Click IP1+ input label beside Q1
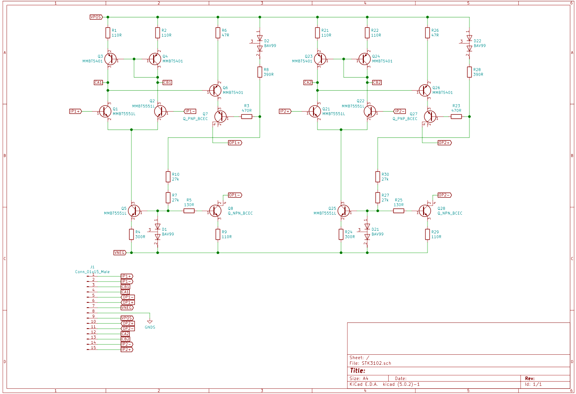This screenshot has height=394, width=576. click(x=76, y=111)
